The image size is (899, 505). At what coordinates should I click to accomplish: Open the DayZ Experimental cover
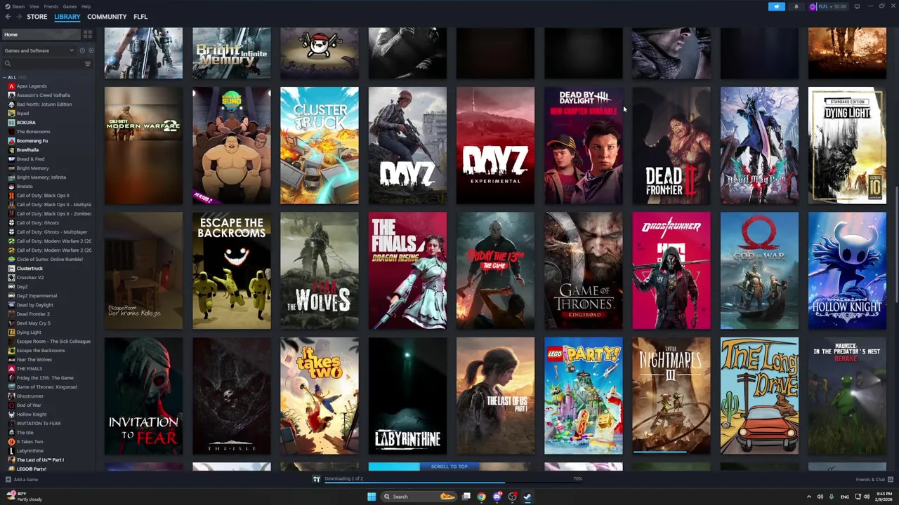click(495, 146)
